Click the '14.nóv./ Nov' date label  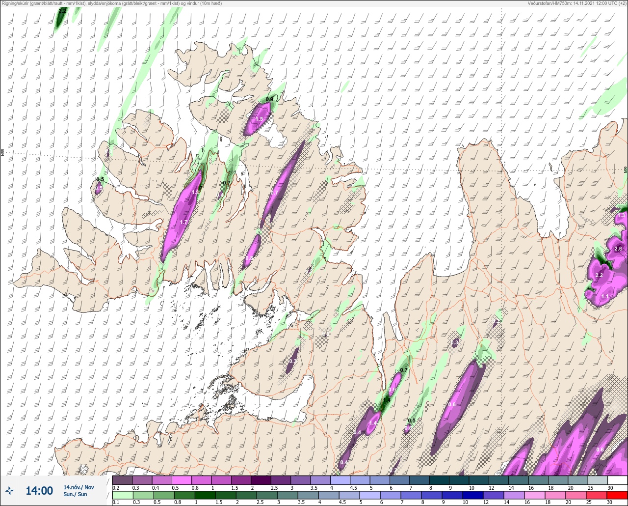[78, 487]
